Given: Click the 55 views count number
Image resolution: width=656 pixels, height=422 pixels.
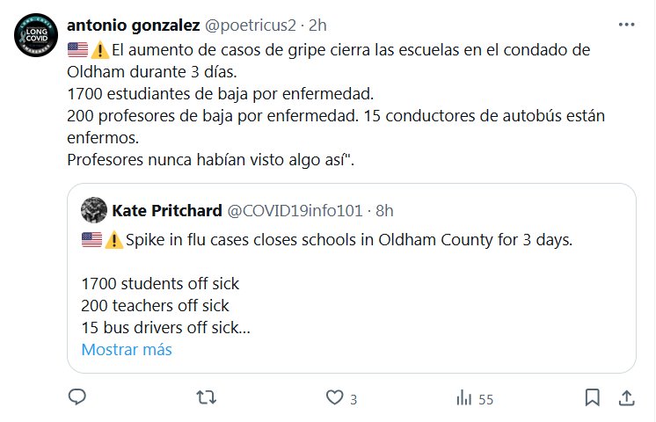Looking at the screenshot, I should point(486,399).
